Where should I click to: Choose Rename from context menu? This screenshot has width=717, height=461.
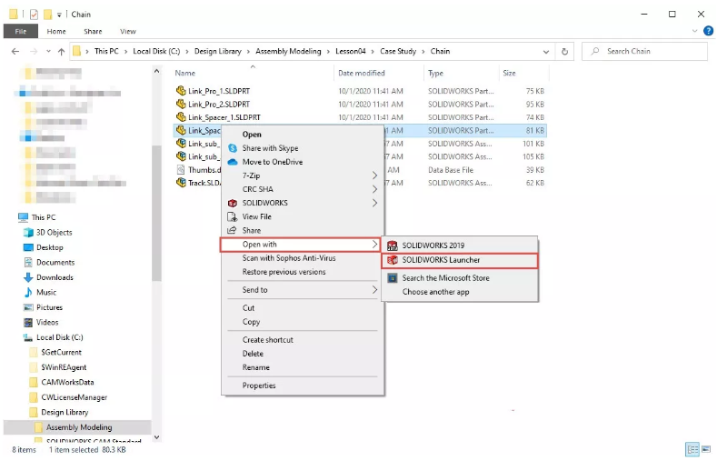pyautogui.click(x=256, y=367)
